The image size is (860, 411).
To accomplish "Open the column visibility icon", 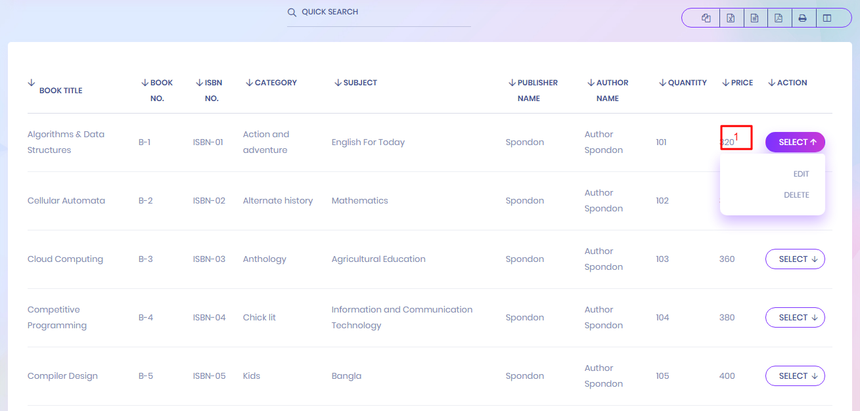I will tap(827, 18).
